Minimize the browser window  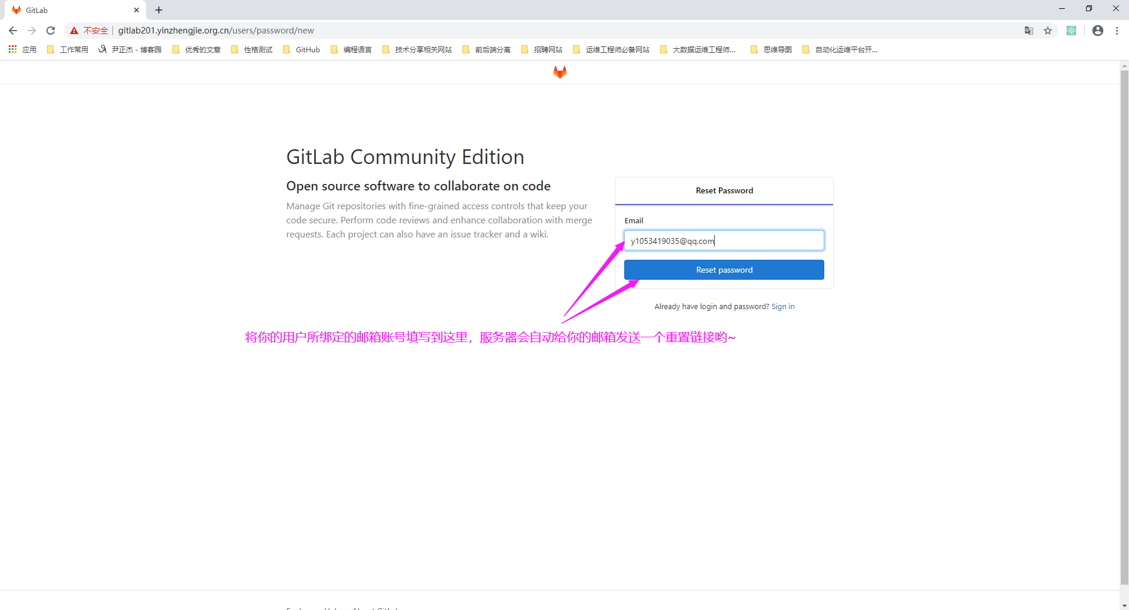point(1062,9)
